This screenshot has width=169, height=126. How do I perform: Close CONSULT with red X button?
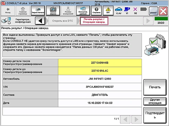(163, 11)
